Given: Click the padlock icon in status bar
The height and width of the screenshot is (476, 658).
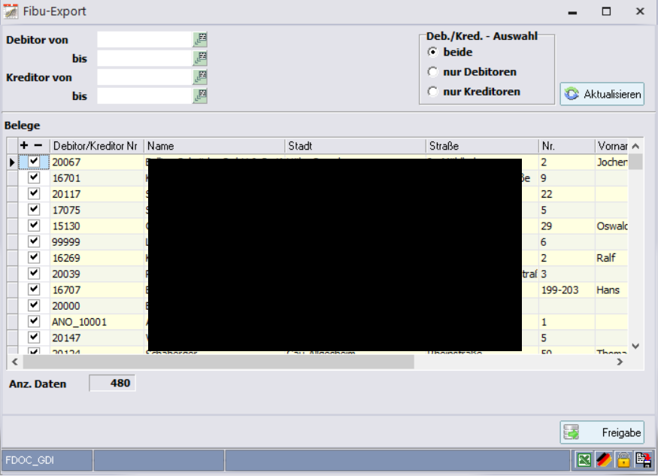Looking at the screenshot, I should tap(623, 459).
